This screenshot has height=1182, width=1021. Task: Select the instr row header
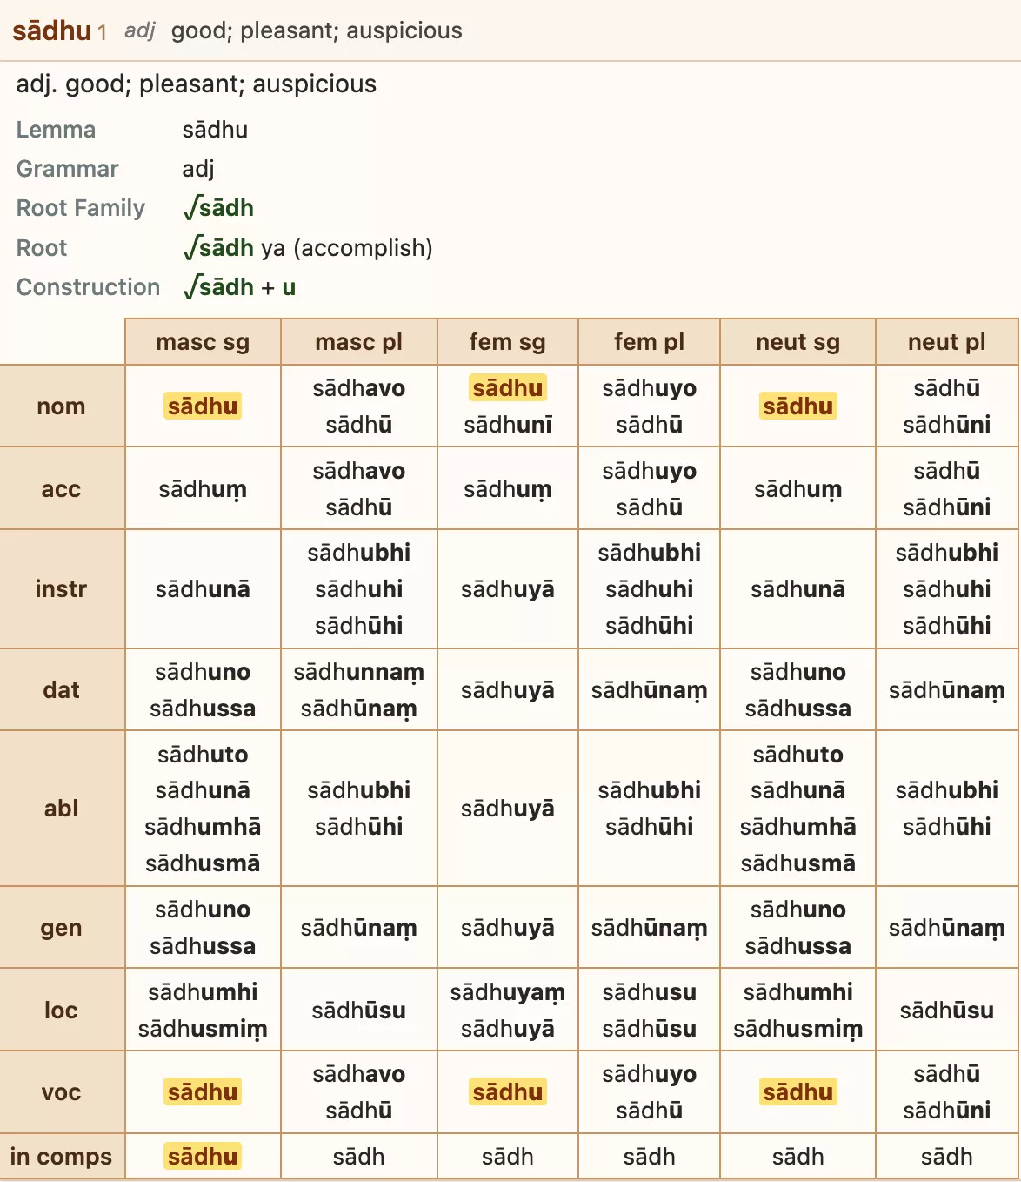[62, 589]
